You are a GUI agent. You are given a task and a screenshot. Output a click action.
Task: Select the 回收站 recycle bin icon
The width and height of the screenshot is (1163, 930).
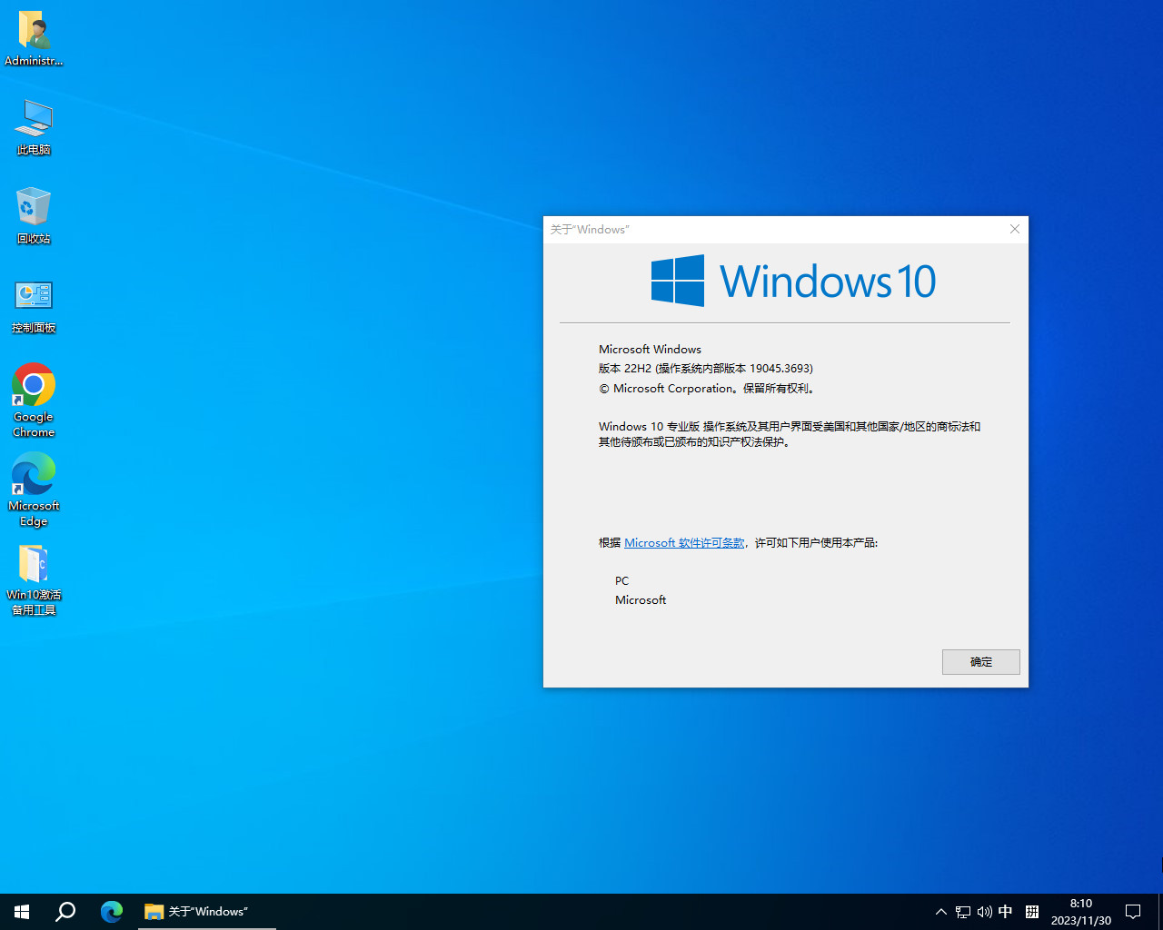[34, 216]
